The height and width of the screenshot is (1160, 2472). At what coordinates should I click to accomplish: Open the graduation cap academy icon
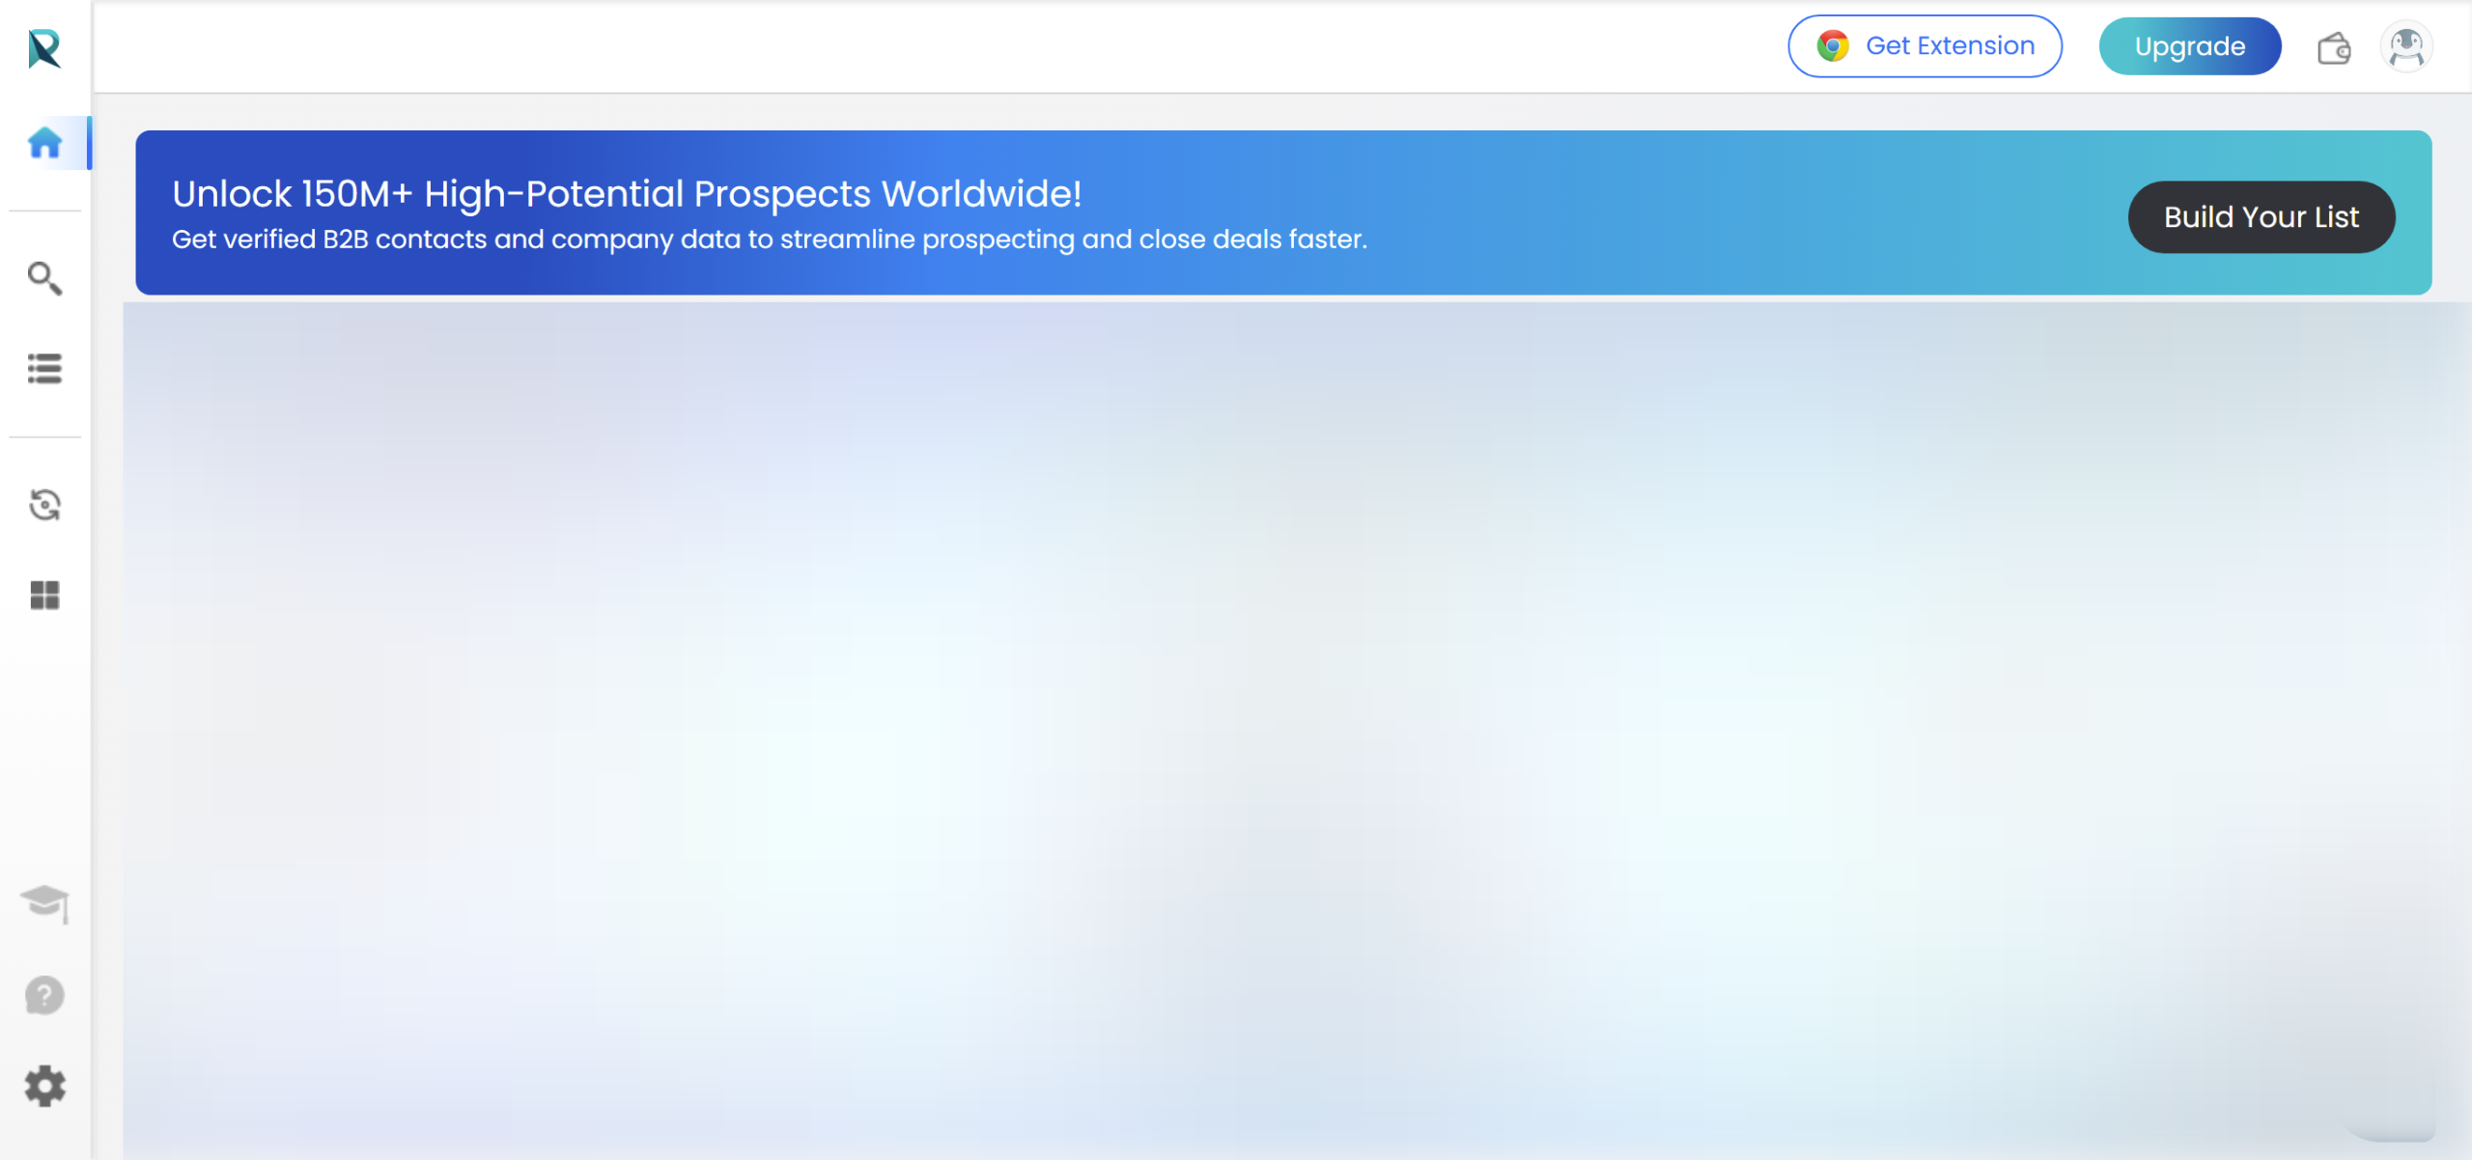(x=44, y=903)
